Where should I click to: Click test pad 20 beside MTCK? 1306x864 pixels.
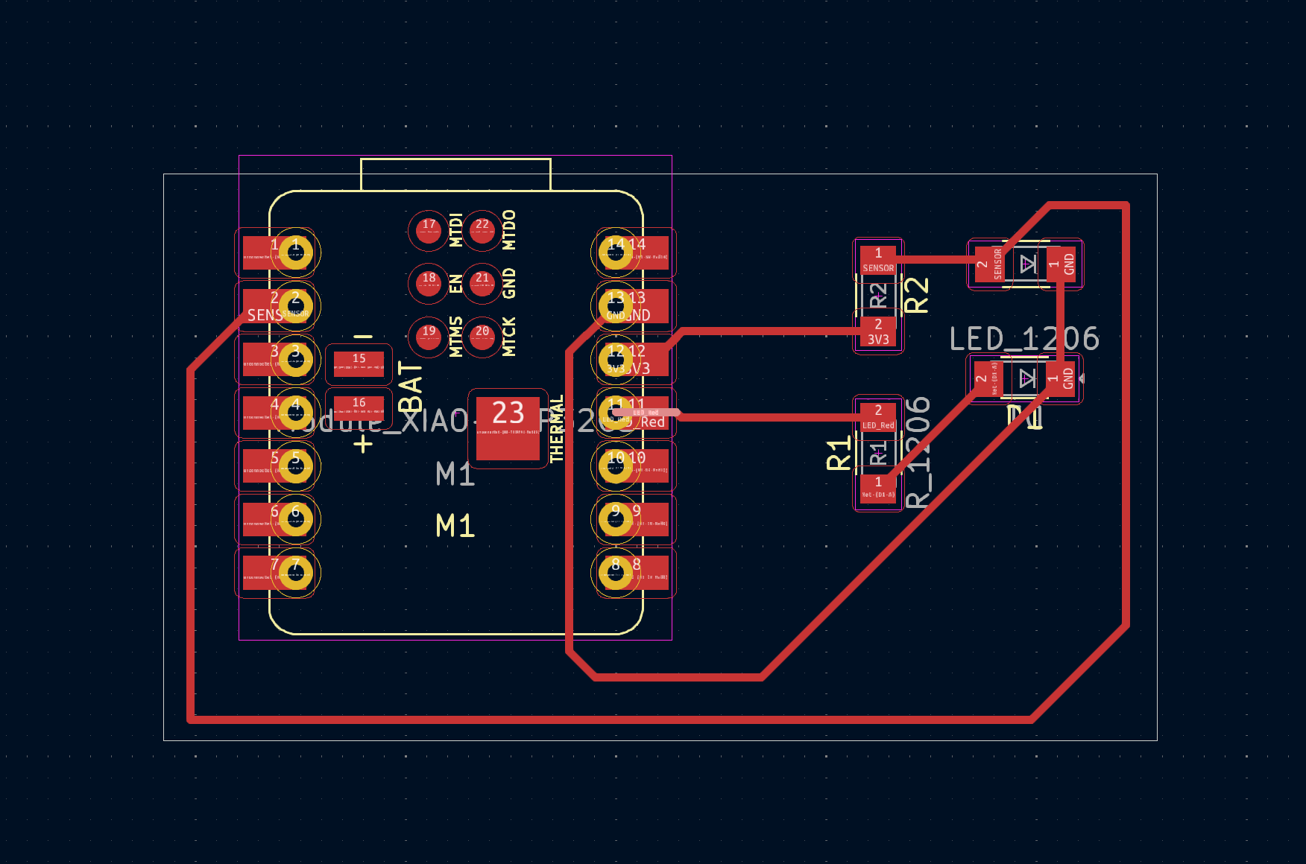coord(482,337)
